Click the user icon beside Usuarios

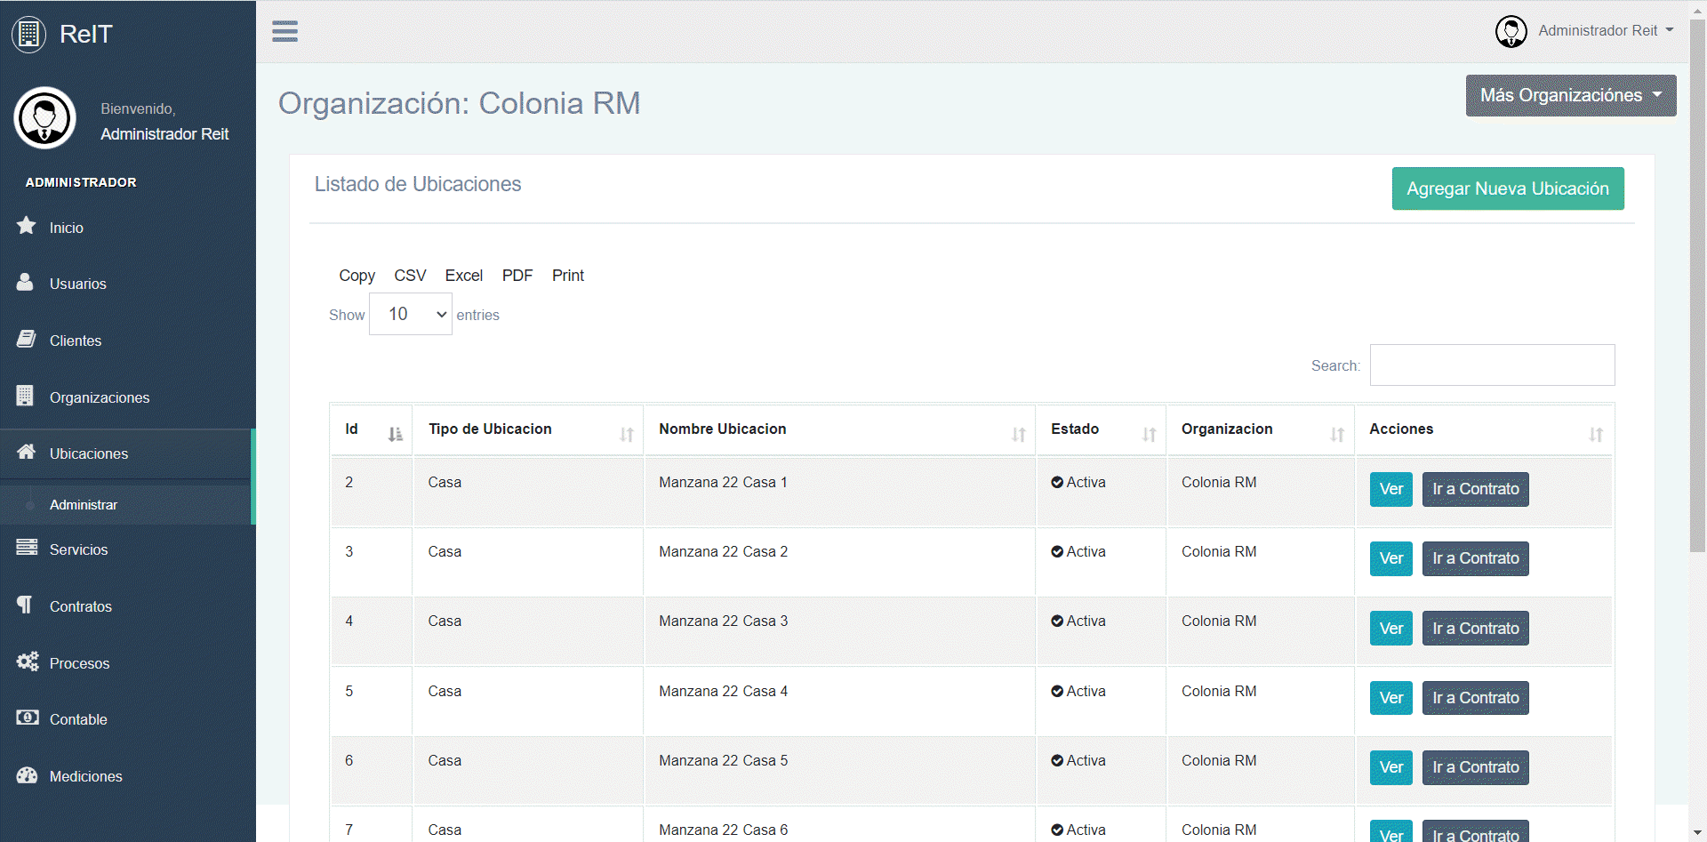click(x=25, y=282)
